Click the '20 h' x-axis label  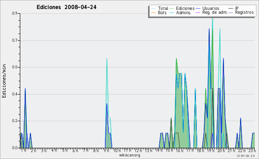click(221, 150)
